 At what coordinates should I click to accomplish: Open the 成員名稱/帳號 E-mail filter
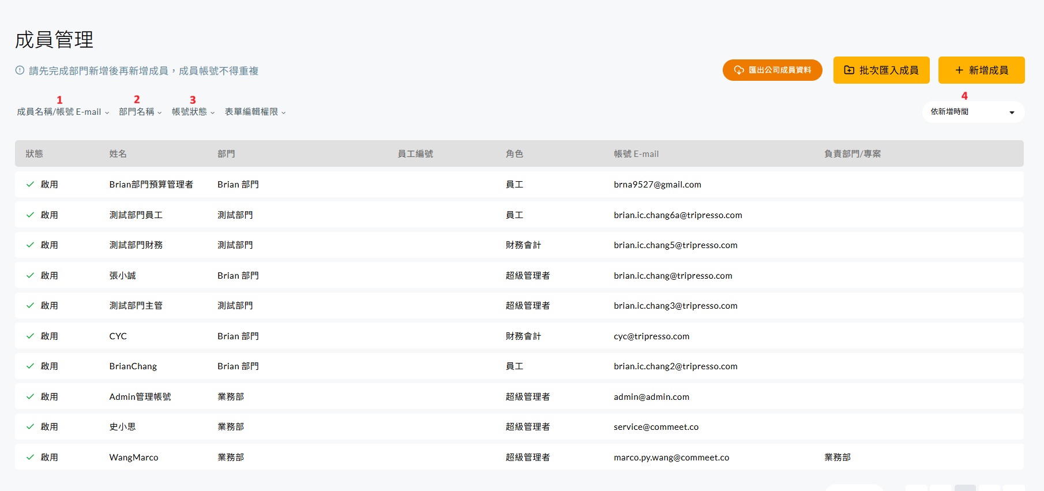pos(63,112)
